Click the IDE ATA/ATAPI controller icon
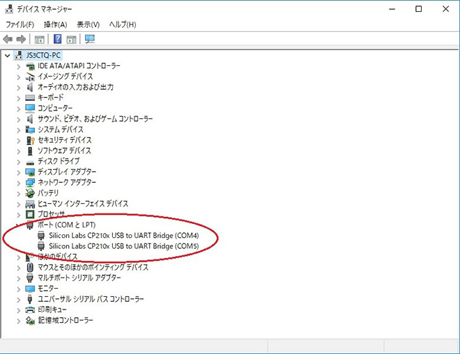 point(30,67)
